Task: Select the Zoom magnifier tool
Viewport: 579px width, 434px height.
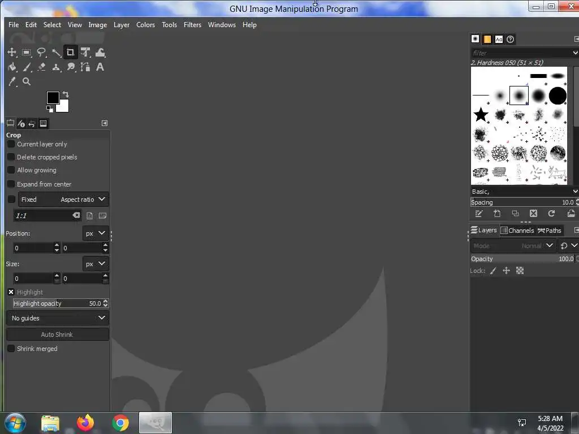Action: 26,81
